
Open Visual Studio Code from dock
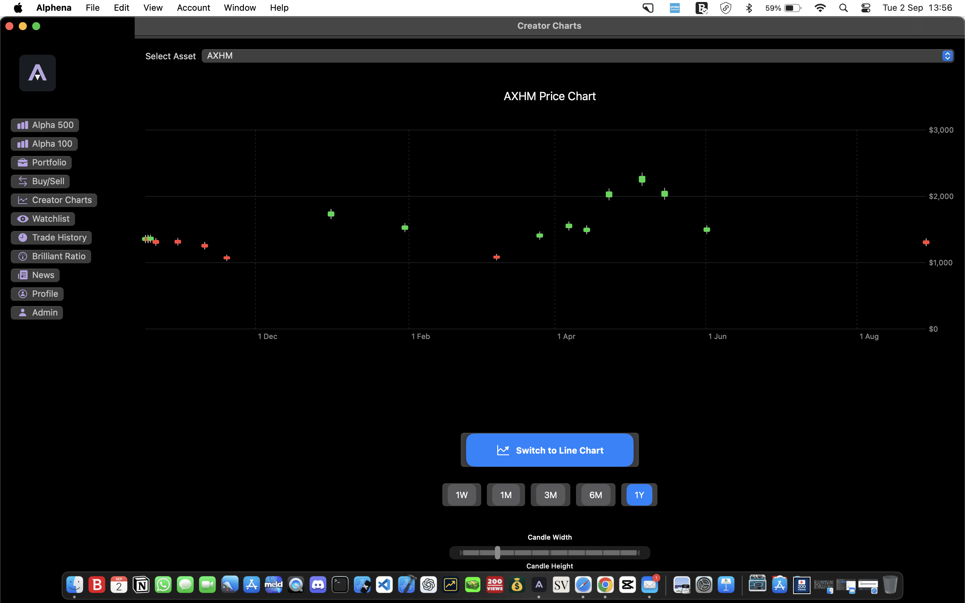coord(384,585)
